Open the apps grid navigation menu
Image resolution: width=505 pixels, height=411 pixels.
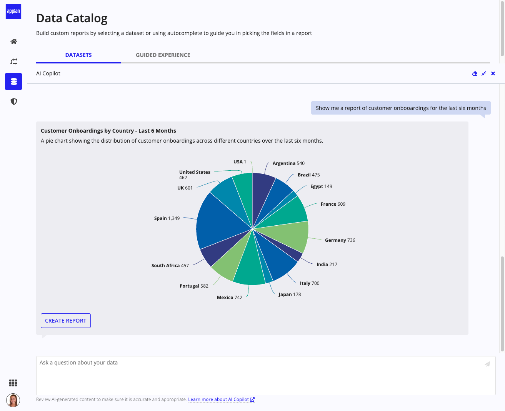13,383
